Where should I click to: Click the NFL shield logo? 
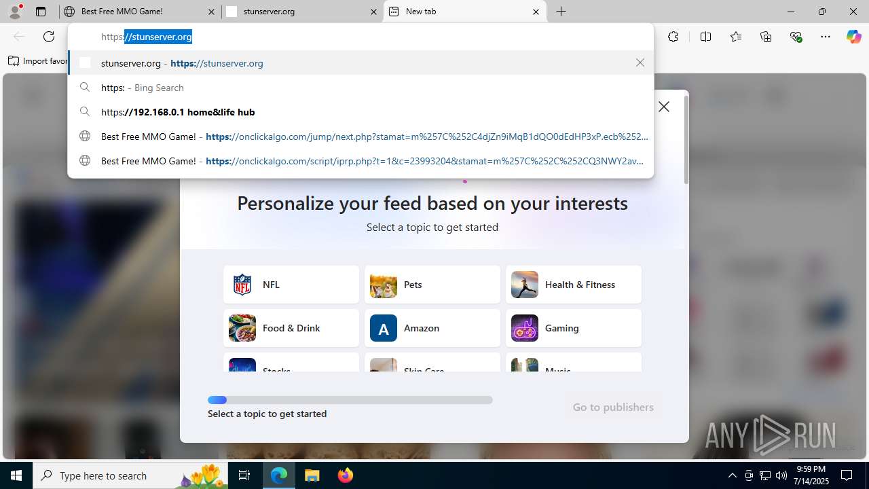tap(242, 285)
